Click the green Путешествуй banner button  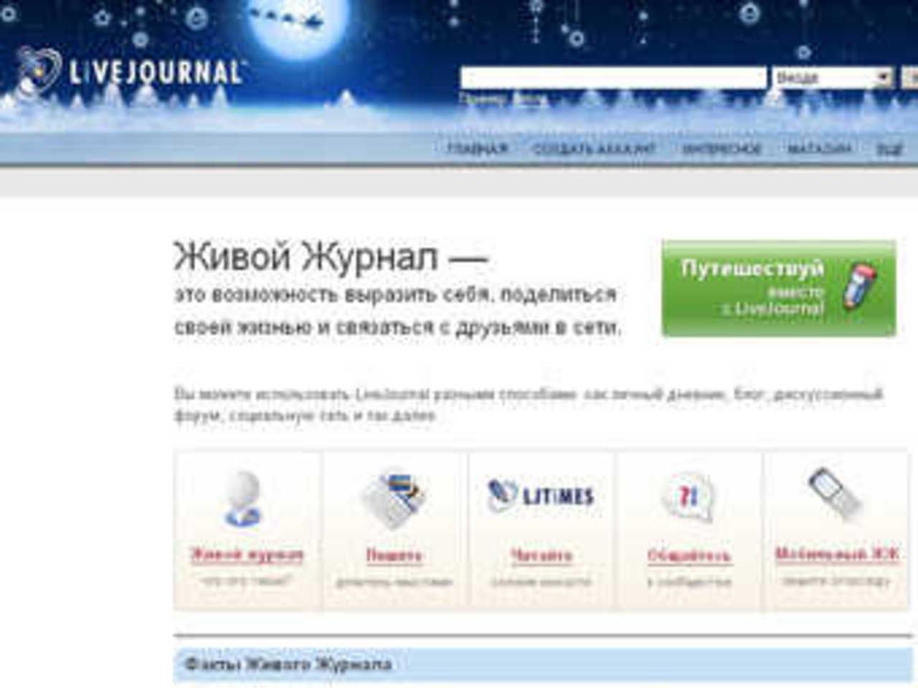click(x=778, y=288)
